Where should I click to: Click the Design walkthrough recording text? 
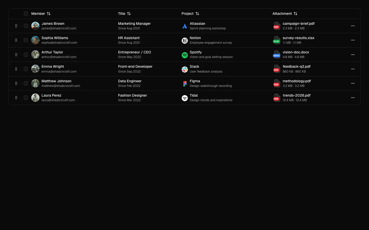[211, 86]
